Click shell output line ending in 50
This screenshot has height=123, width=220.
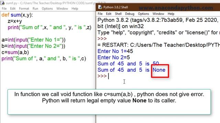click(x=128, y=64)
